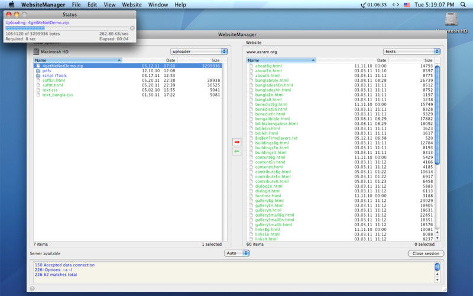
Task: Click the upload progress bar
Action: click(x=67, y=28)
